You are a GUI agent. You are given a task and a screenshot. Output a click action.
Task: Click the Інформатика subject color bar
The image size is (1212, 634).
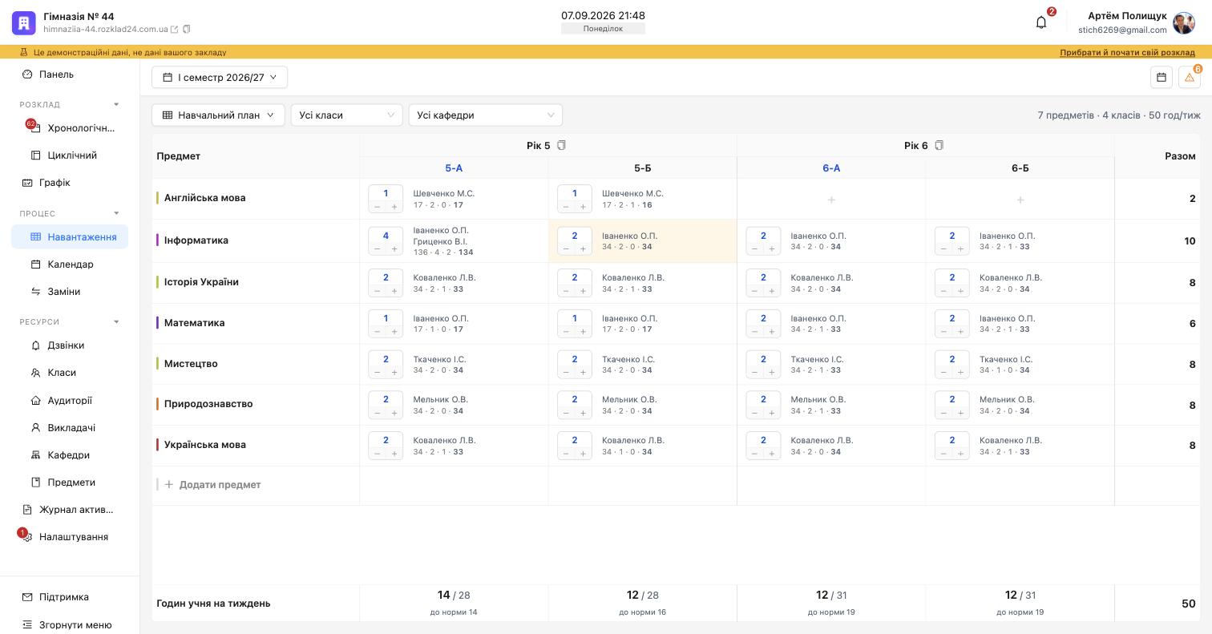click(158, 240)
